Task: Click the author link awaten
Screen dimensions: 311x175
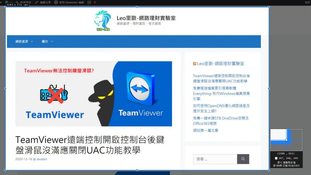Action: 42,159
